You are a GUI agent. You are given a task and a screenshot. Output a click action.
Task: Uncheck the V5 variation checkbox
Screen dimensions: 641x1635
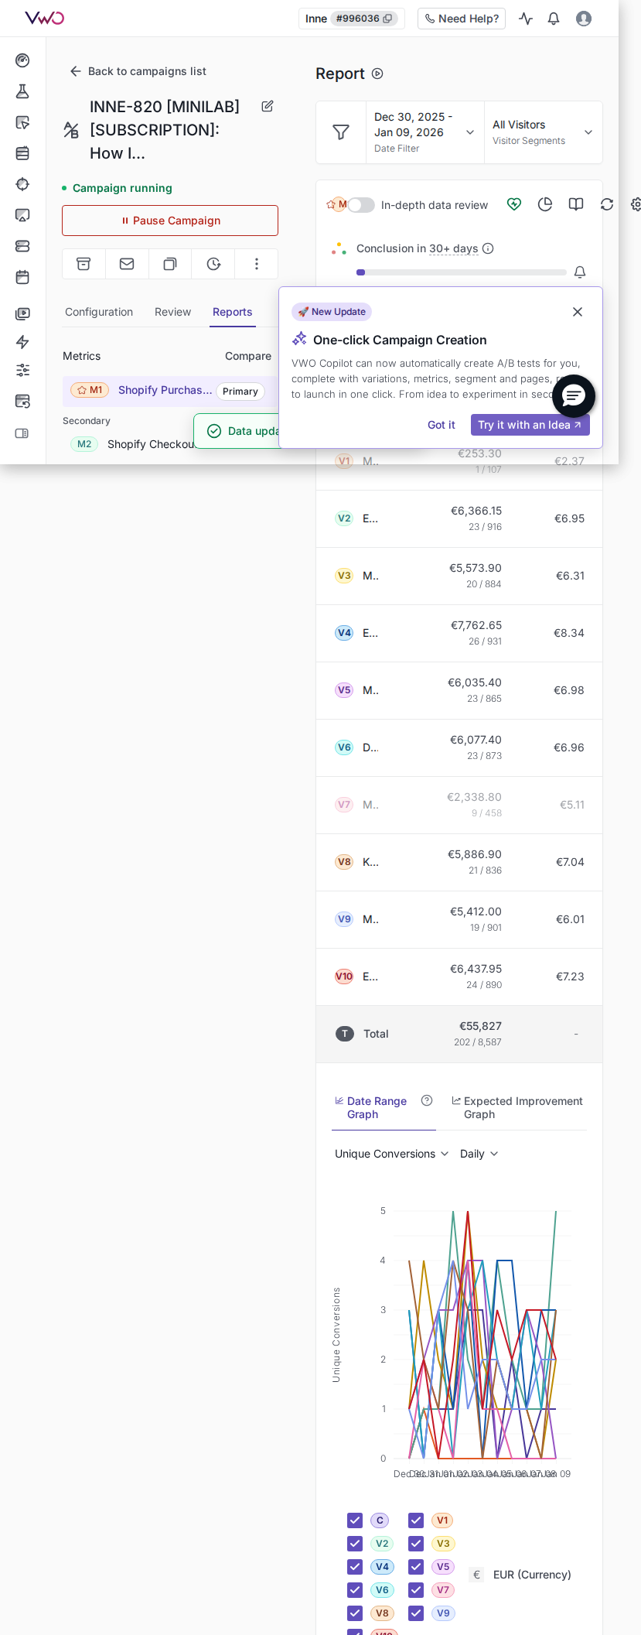tap(416, 1567)
